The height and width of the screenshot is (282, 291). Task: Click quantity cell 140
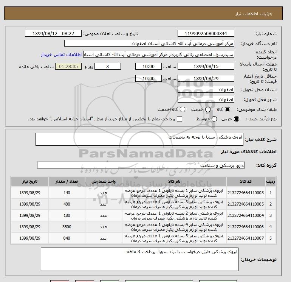67,193
